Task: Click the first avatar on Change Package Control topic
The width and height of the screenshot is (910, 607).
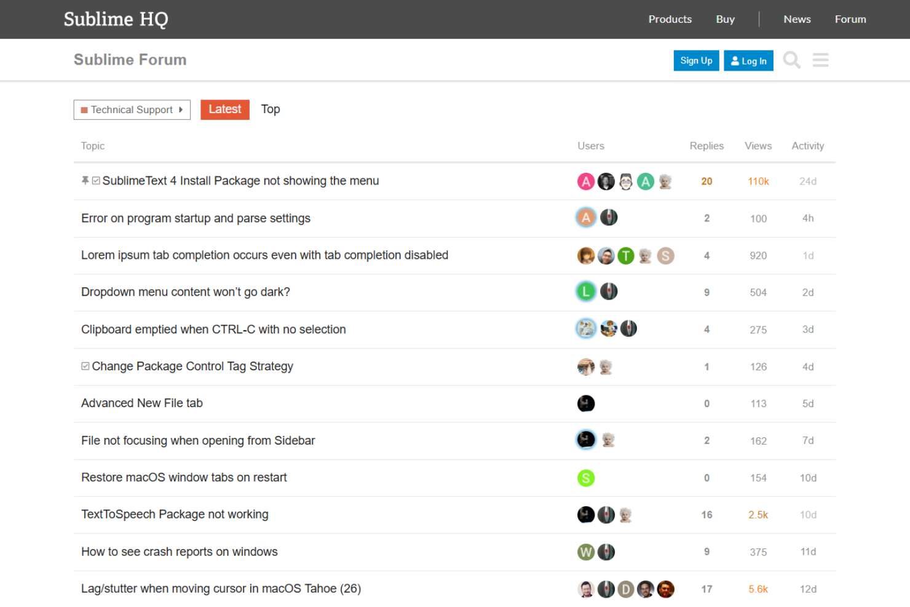Action: point(586,367)
